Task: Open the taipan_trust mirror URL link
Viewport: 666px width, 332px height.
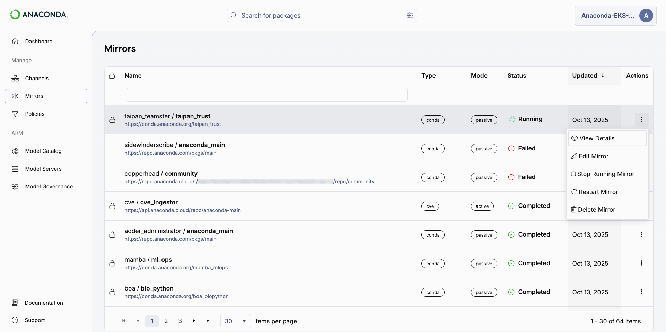Action: 173,124
